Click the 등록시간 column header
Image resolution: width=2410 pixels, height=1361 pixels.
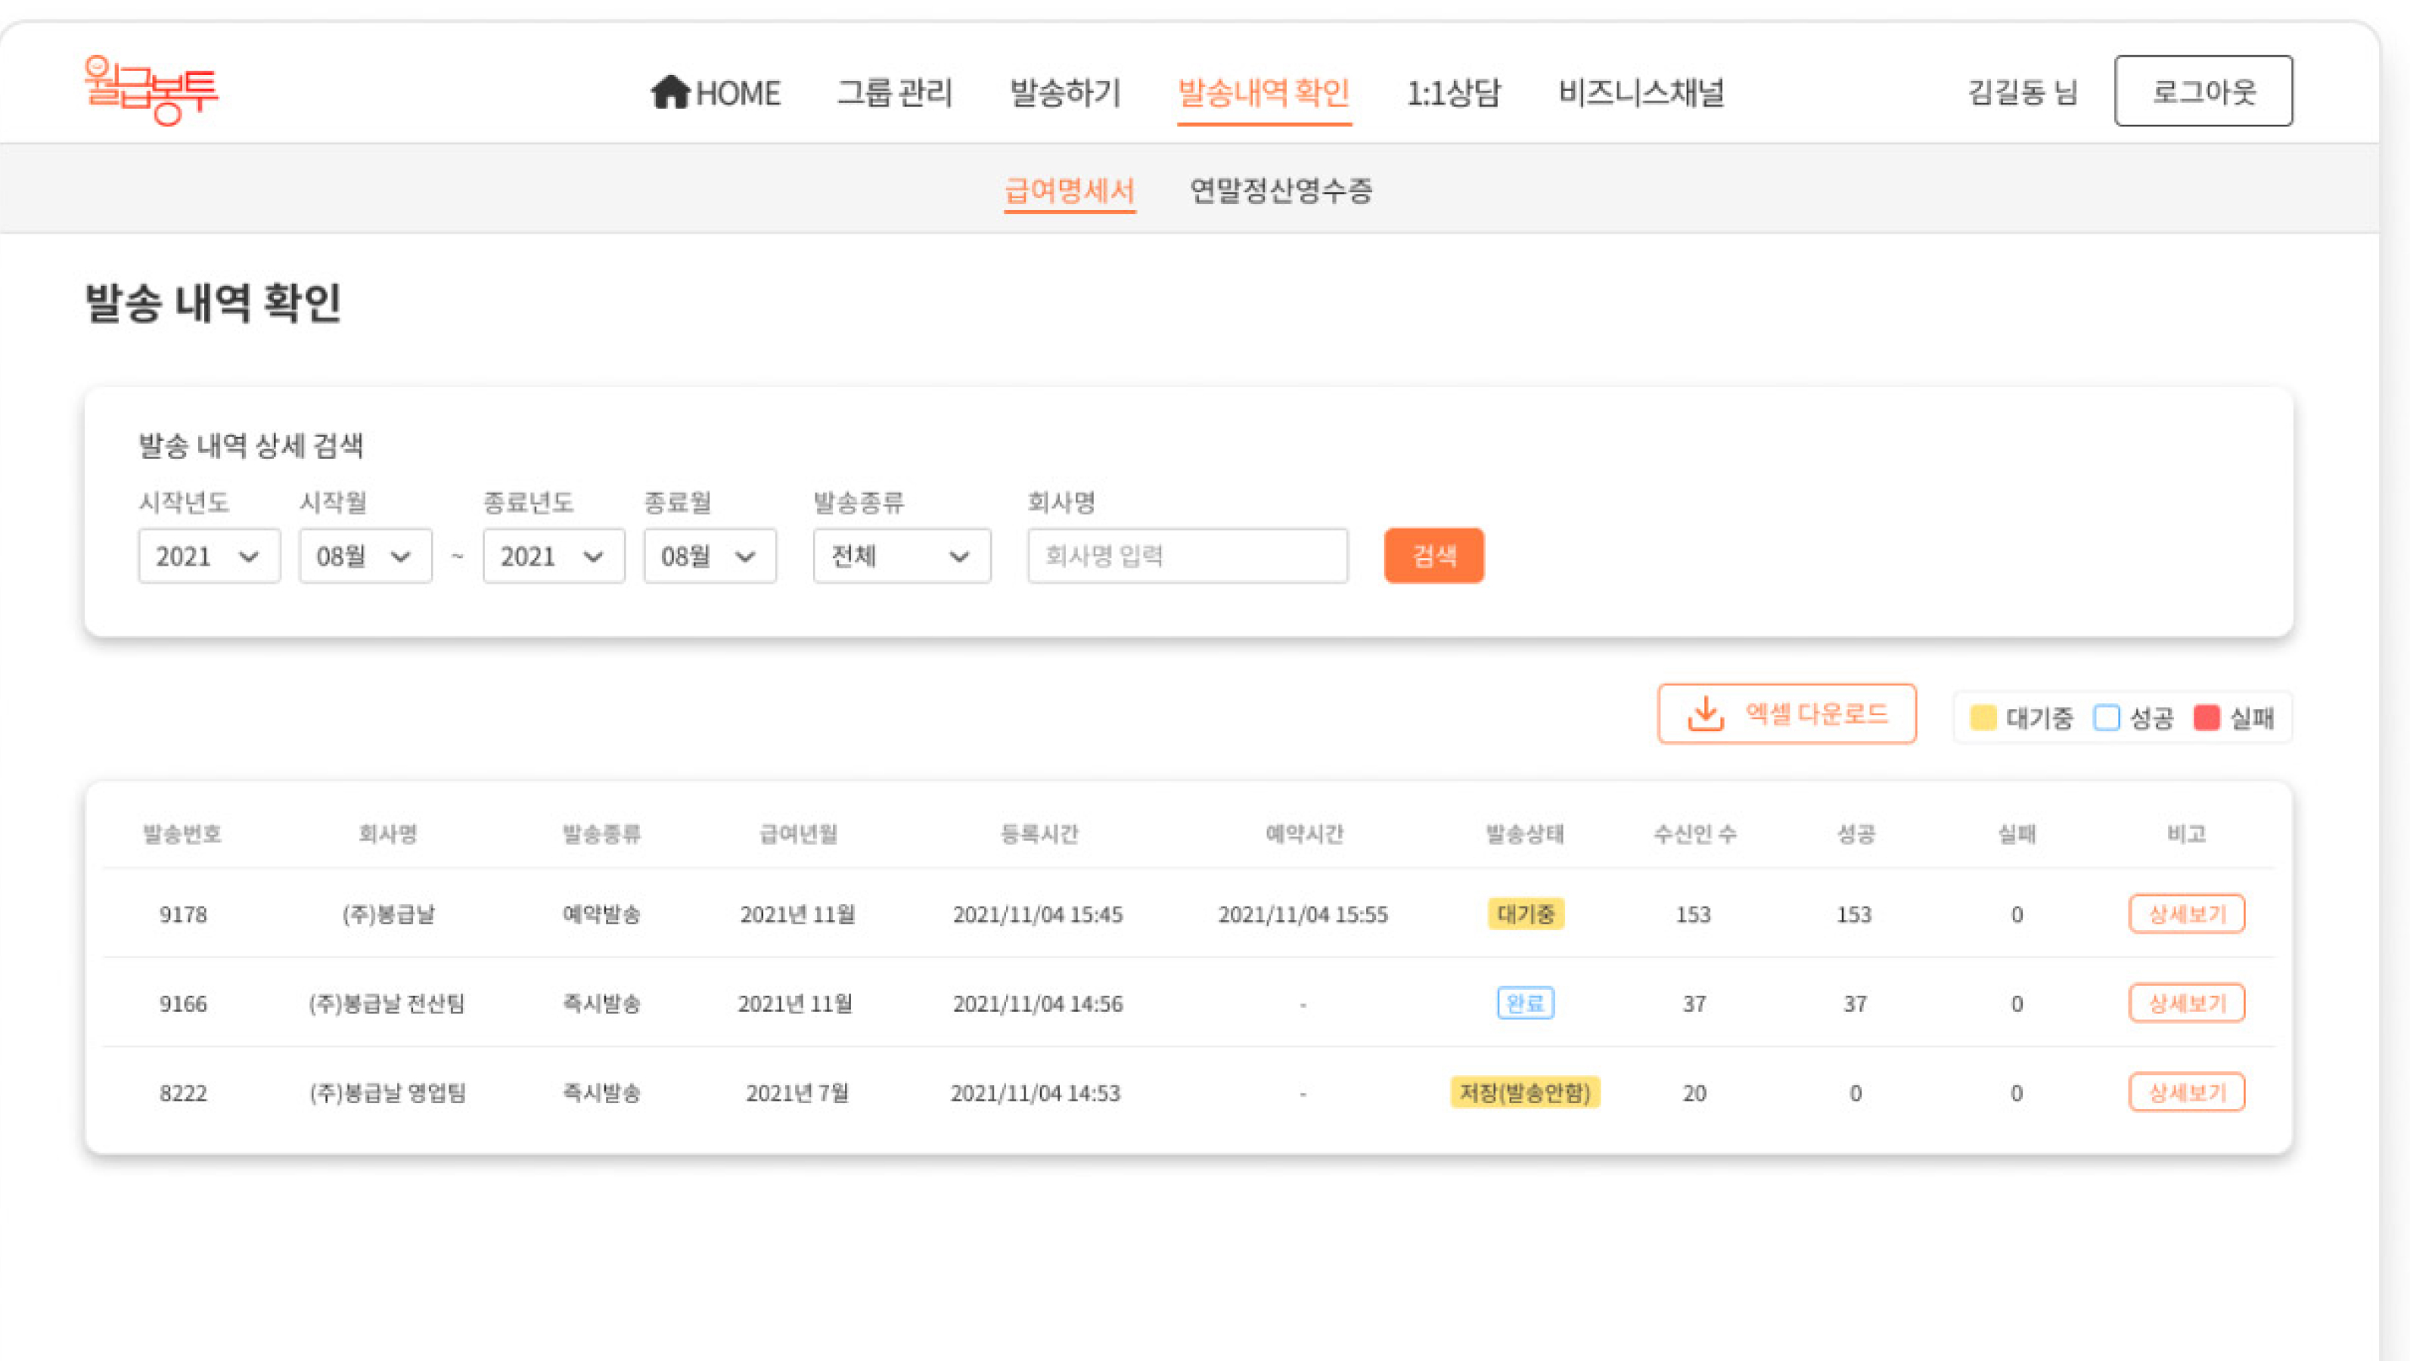point(1039,833)
